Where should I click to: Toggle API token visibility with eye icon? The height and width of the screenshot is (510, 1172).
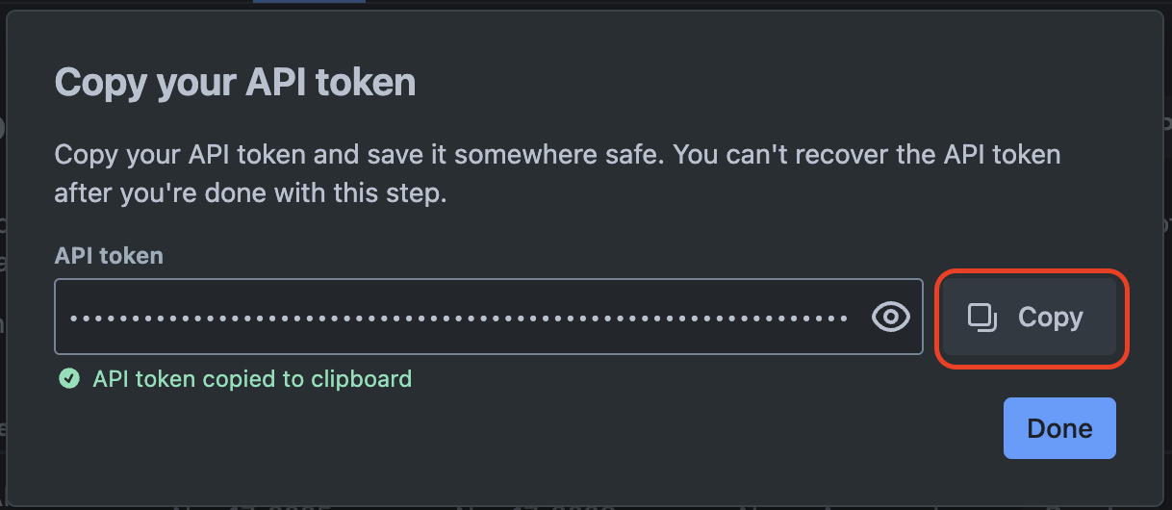point(890,317)
